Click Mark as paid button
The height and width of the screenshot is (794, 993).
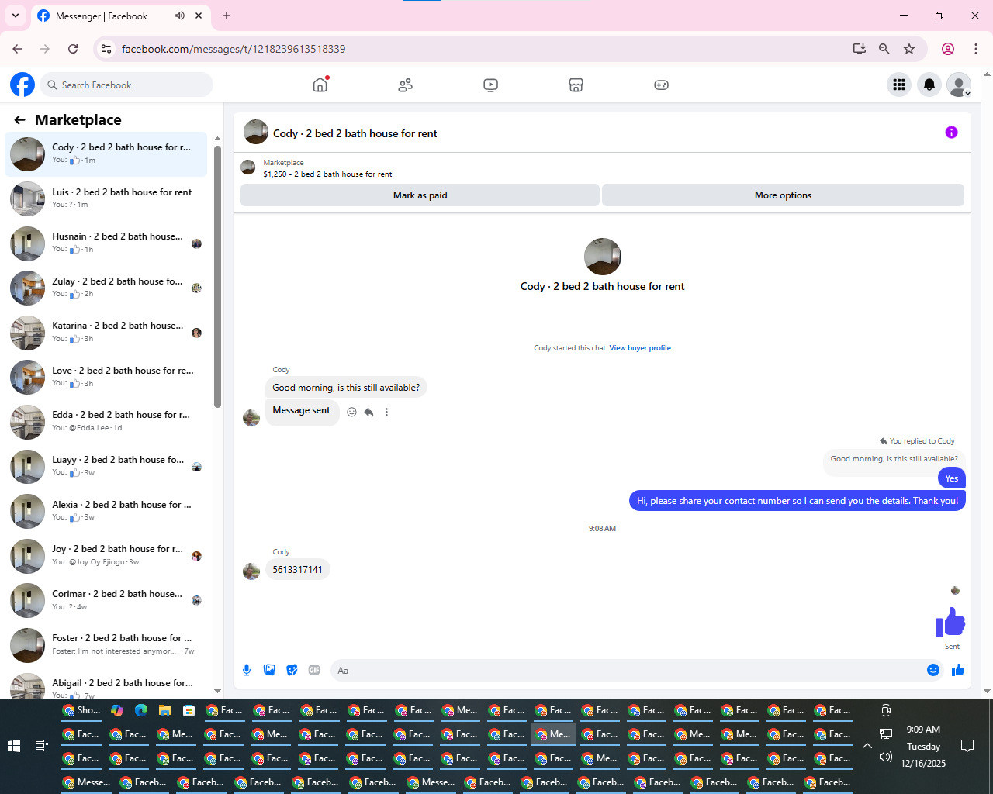point(420,195)
